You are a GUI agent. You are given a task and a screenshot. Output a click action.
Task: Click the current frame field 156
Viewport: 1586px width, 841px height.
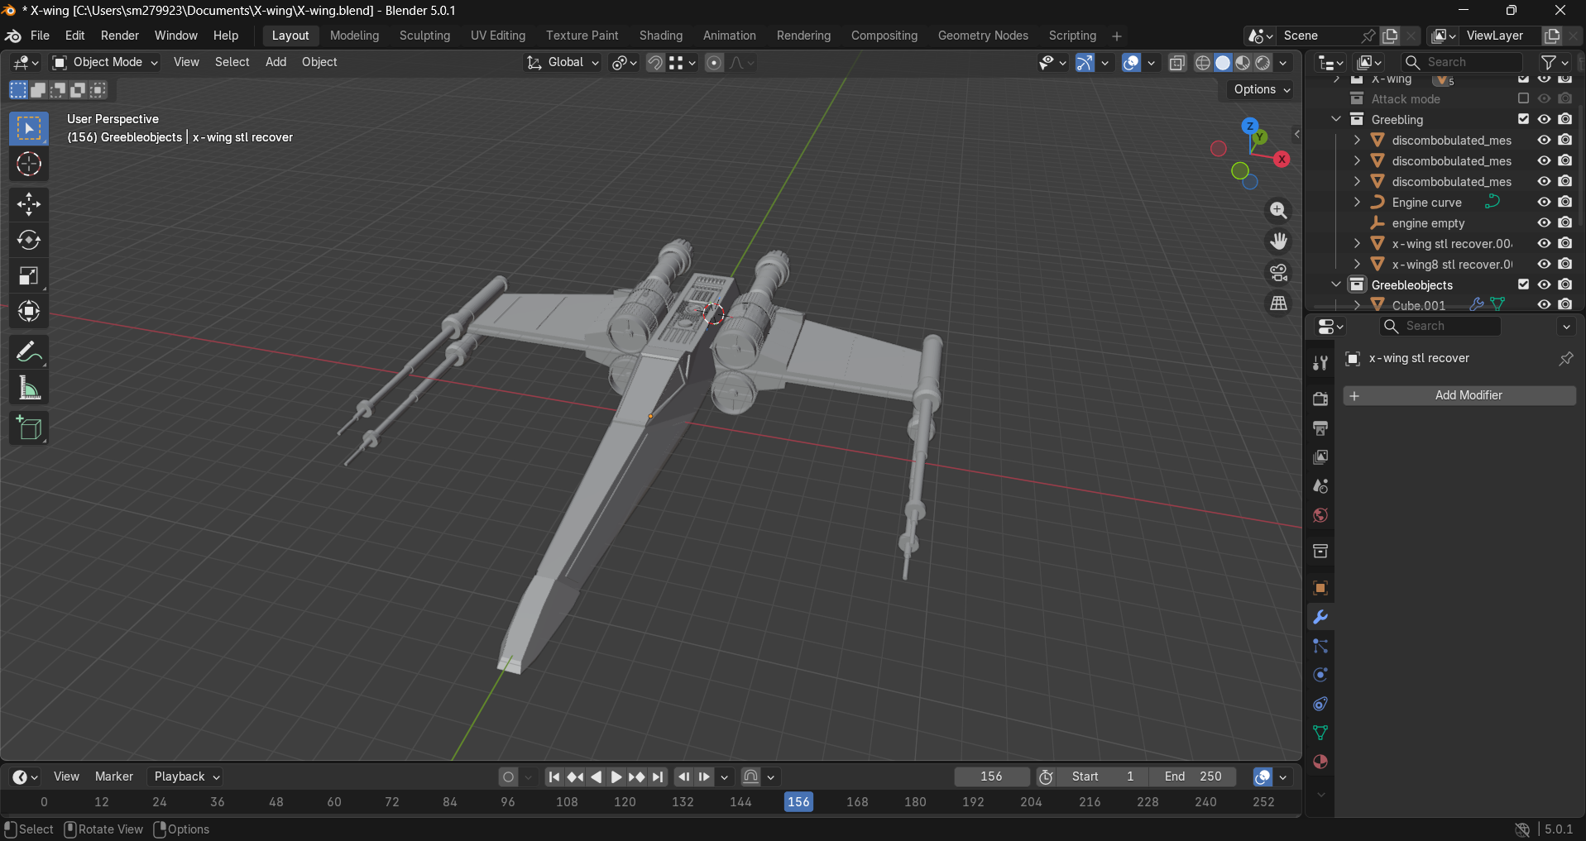[x=991, y=776]
